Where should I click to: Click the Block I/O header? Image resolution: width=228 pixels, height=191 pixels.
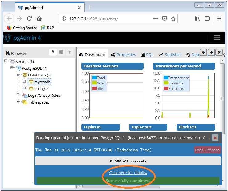[196, 127]
